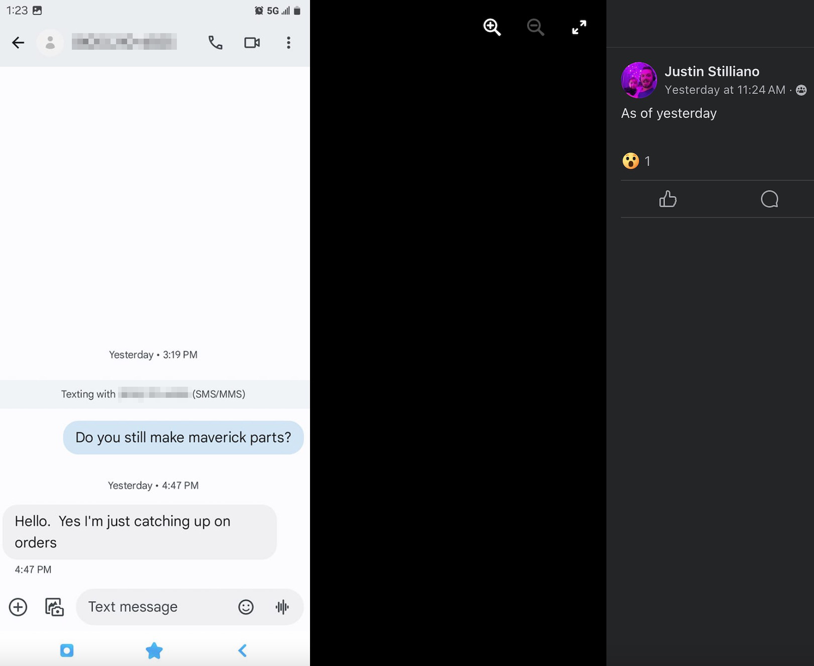Tap the blue star navigation button
The image size is (814, 666).
pos(154,650)
